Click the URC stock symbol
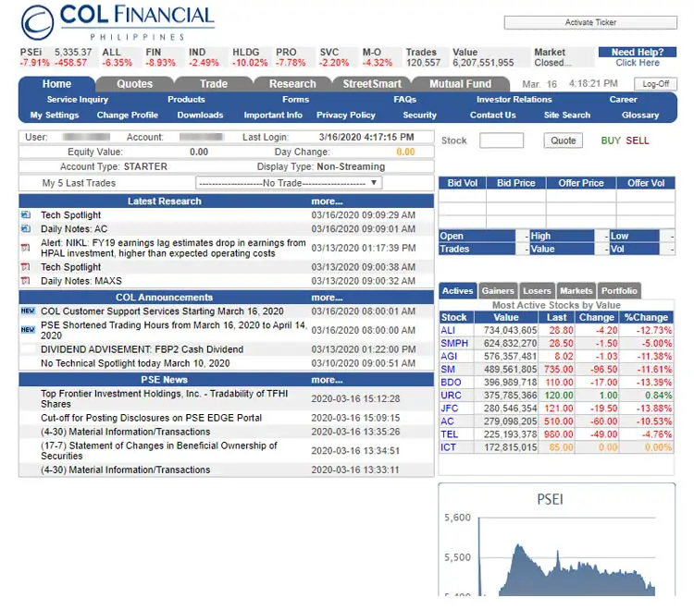 (451, 396)
